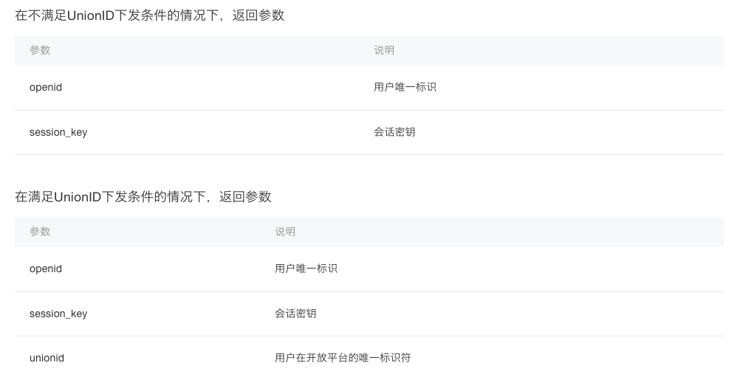Click the second table's gray header row
Viewport: 732px width, 374px height.
[369, 232]
